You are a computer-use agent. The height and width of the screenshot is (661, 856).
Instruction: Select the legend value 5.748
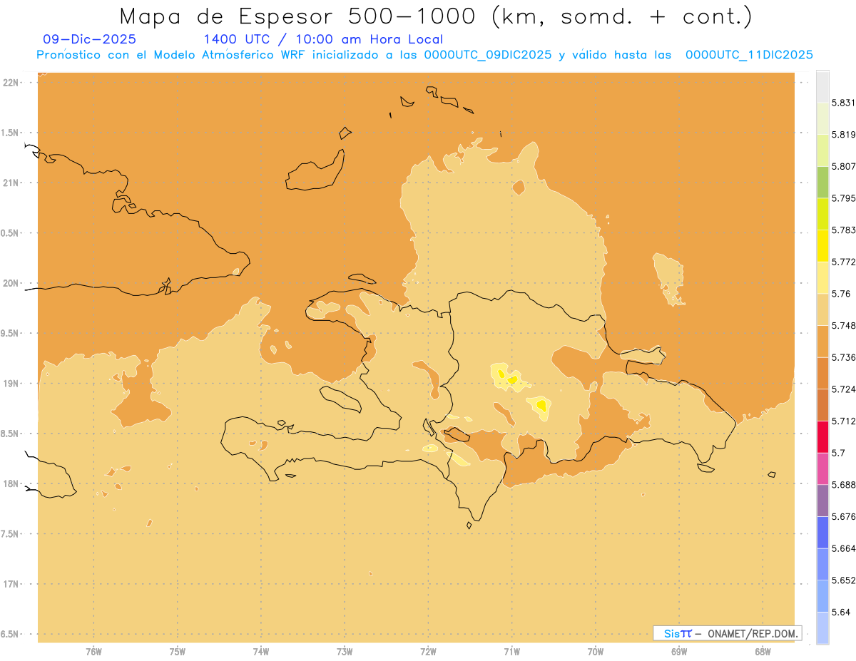point(844,325)
